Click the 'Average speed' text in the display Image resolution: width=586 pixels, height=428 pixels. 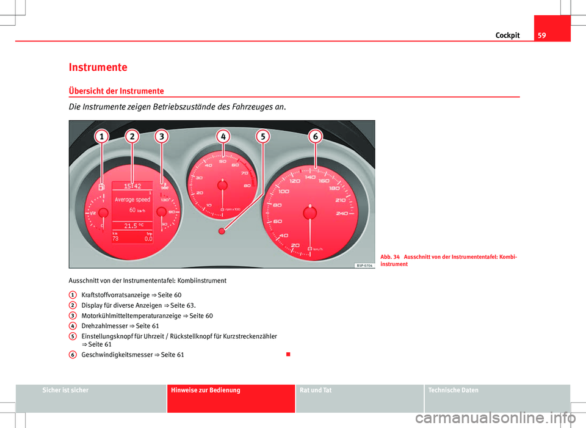pos(132,200)
